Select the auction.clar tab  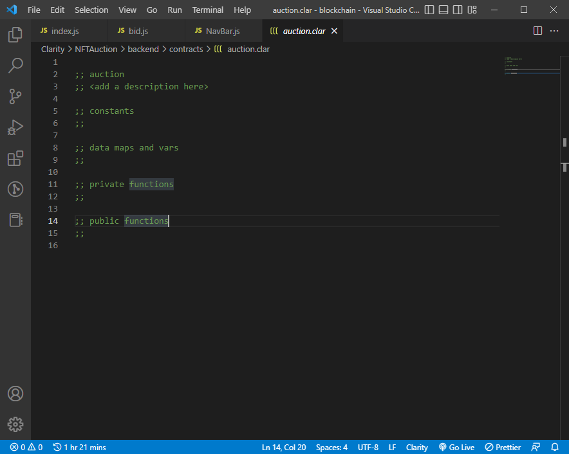tap(304, 31)
